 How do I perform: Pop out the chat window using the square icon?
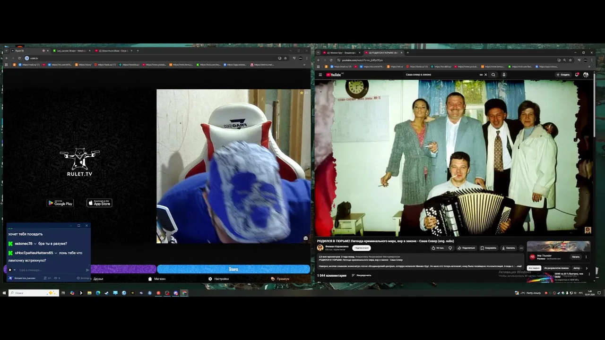click(x=78, y=225)
